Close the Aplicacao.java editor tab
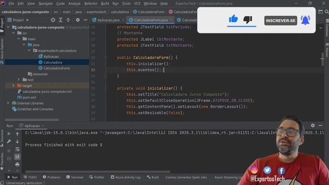Viewport: 329px width, 185px height. pyautogui.click(x=123, y=20)
